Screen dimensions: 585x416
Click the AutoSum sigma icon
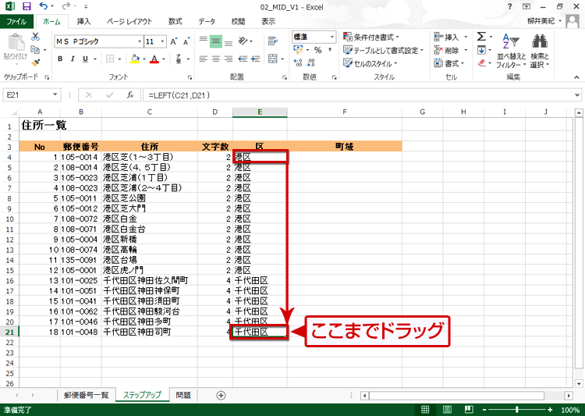(x=481, y=36)
